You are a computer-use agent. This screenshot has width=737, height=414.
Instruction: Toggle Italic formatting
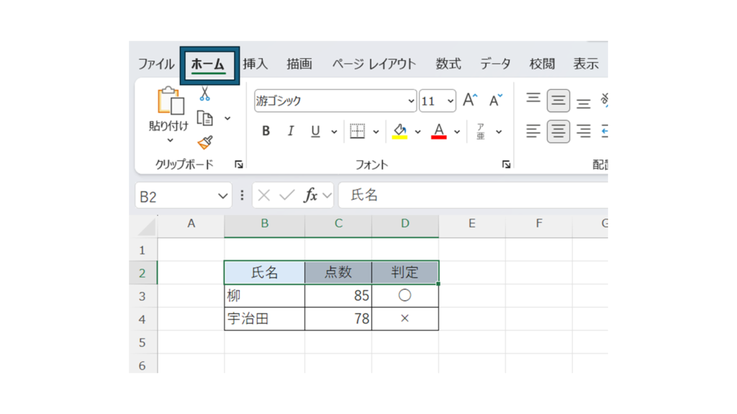pos(291,132)
